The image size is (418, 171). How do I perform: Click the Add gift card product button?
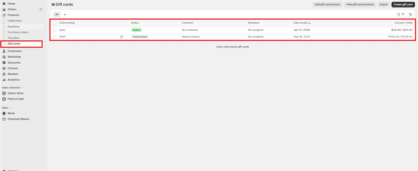point(327,4)
